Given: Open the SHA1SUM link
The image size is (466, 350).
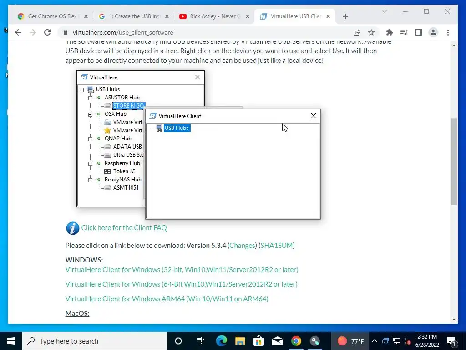Looking at the screenshot, I should click(x=277, y=246).
